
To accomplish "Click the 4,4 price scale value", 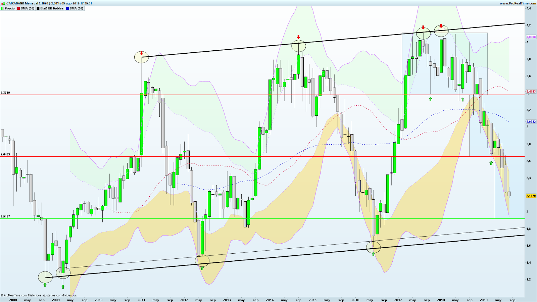I will [529, 8].
